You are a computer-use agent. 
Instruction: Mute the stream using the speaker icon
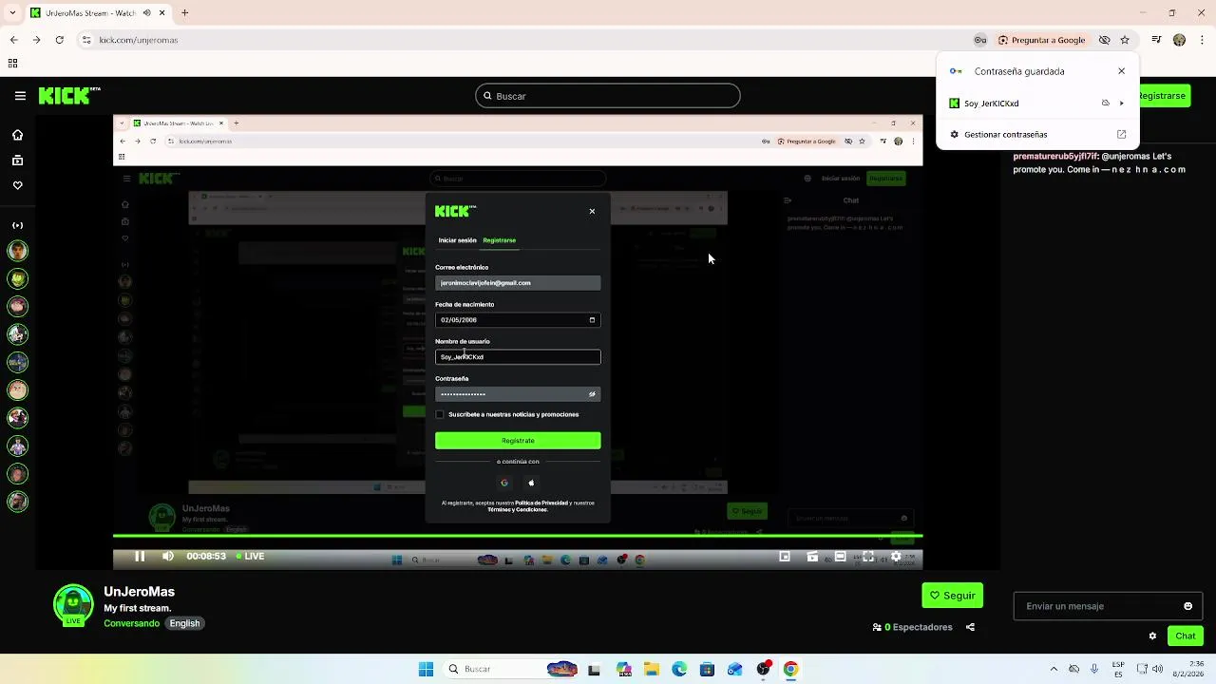pos(168,556)
